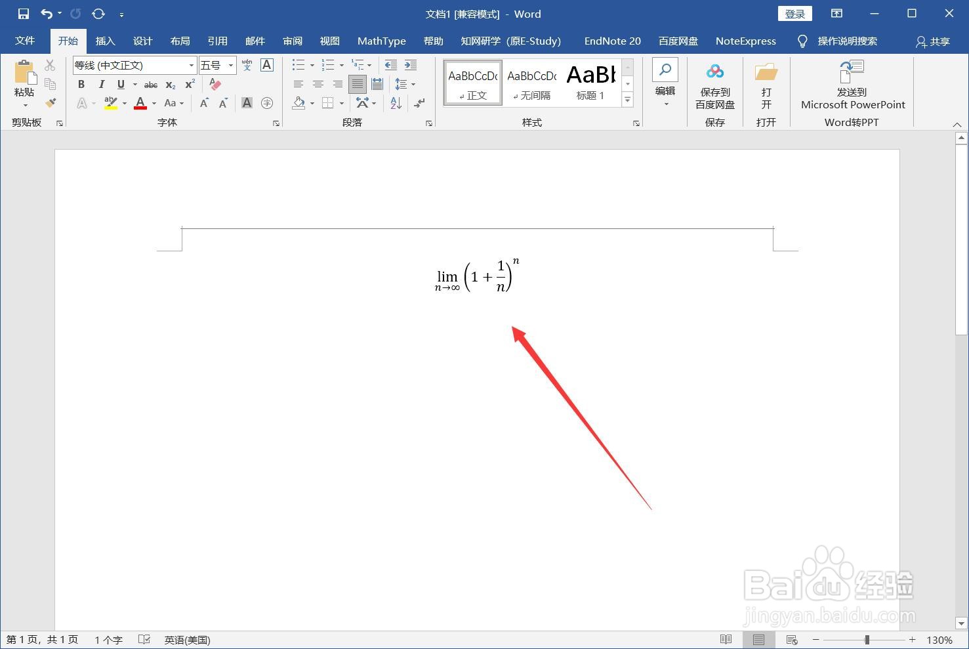
Task: Click the Paste clipboard icon
Action: [x=24, y=72]
